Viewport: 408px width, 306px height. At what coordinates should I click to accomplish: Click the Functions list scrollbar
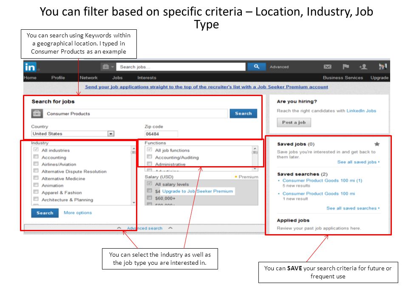tap(255, 158)
